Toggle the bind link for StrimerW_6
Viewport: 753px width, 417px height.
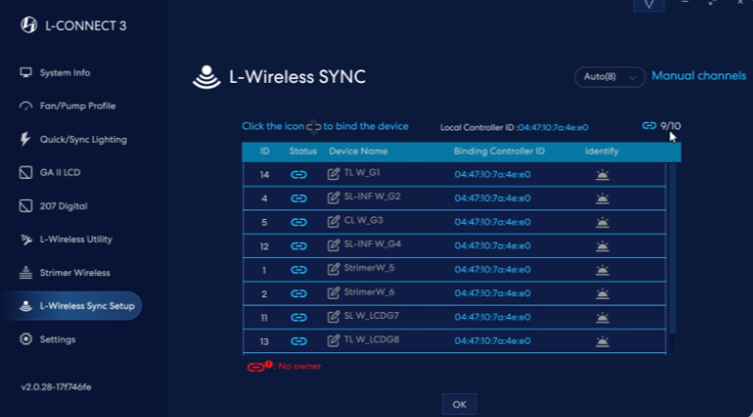pyautogui.click(x=299, y=293)
